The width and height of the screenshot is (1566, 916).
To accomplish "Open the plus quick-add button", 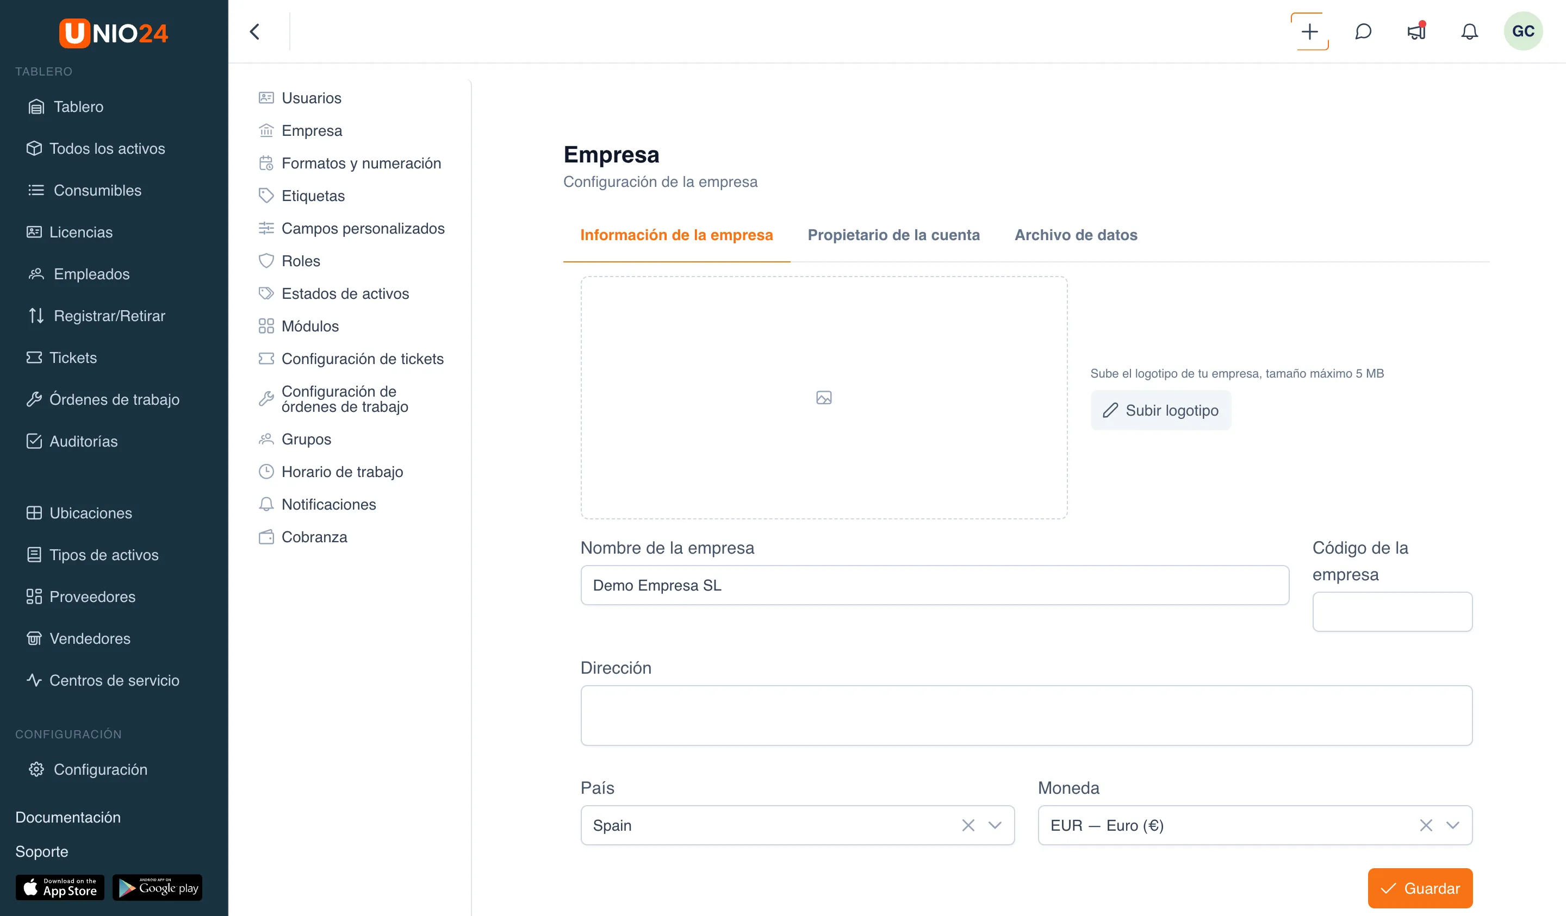I will pyautogui.click(x=1309, y=32).
